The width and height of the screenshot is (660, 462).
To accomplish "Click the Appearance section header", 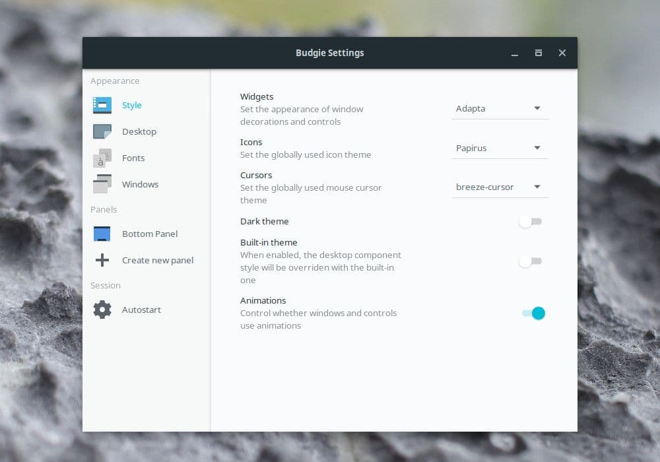I will click(115, 81).
